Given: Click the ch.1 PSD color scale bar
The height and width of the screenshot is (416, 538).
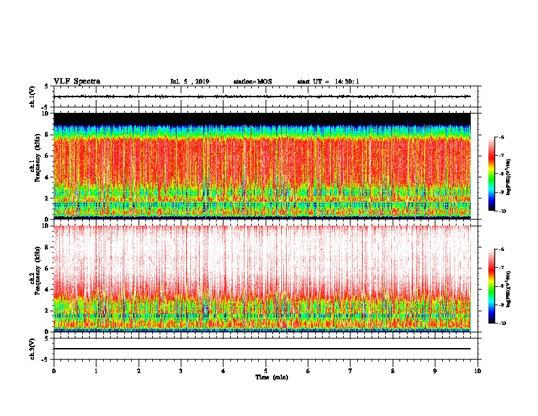Looking at the screenshot, I should click(491, 174).
